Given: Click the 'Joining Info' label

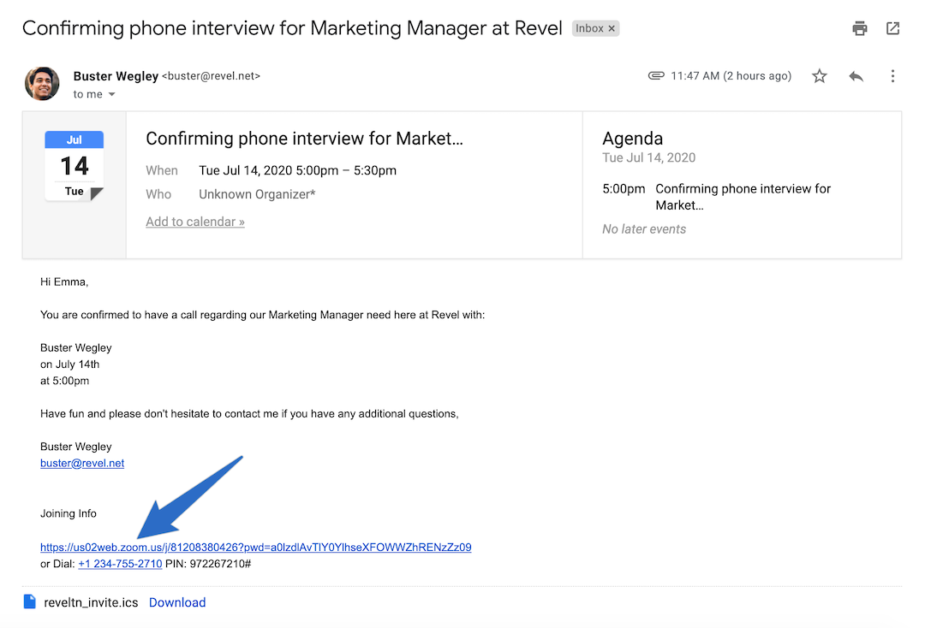Looking at the screenshot, I should [69, 513].
